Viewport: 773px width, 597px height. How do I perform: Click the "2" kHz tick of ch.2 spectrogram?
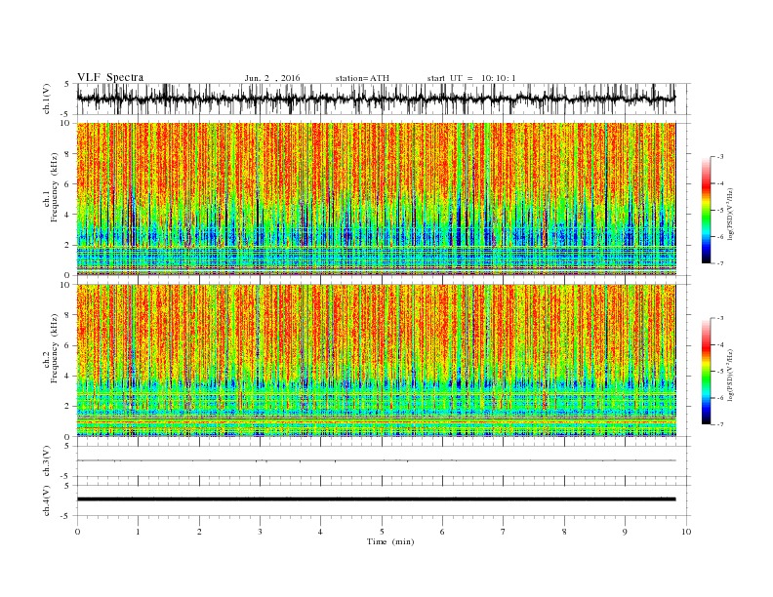67,407
